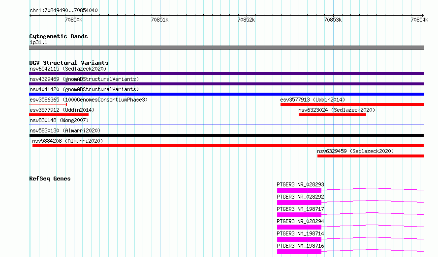Screen dimensions: 438x257
Task: Open PTGER3|NR_028292 transcript label
Action: pos(300,197)
